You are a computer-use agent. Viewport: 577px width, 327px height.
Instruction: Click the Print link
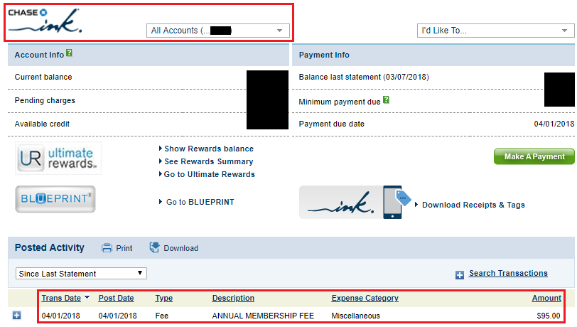tap(124, 248)
